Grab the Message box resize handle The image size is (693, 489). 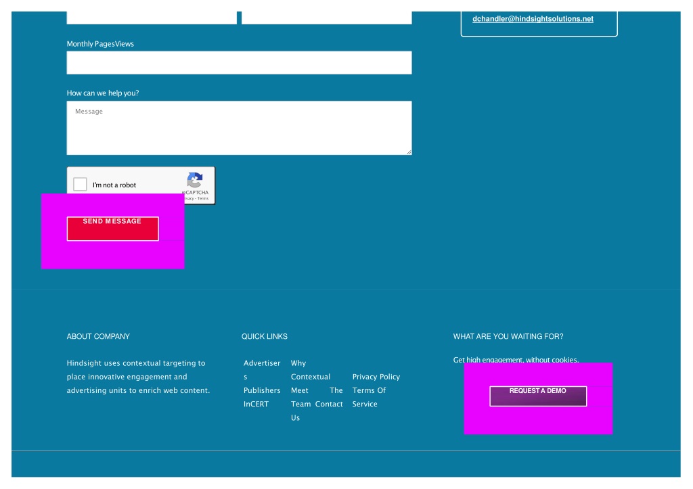point(408,152)
